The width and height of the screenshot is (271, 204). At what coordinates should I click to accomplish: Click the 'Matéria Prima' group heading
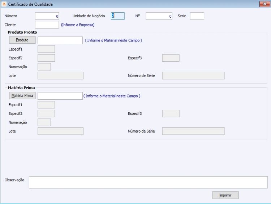tap(21, 88)
